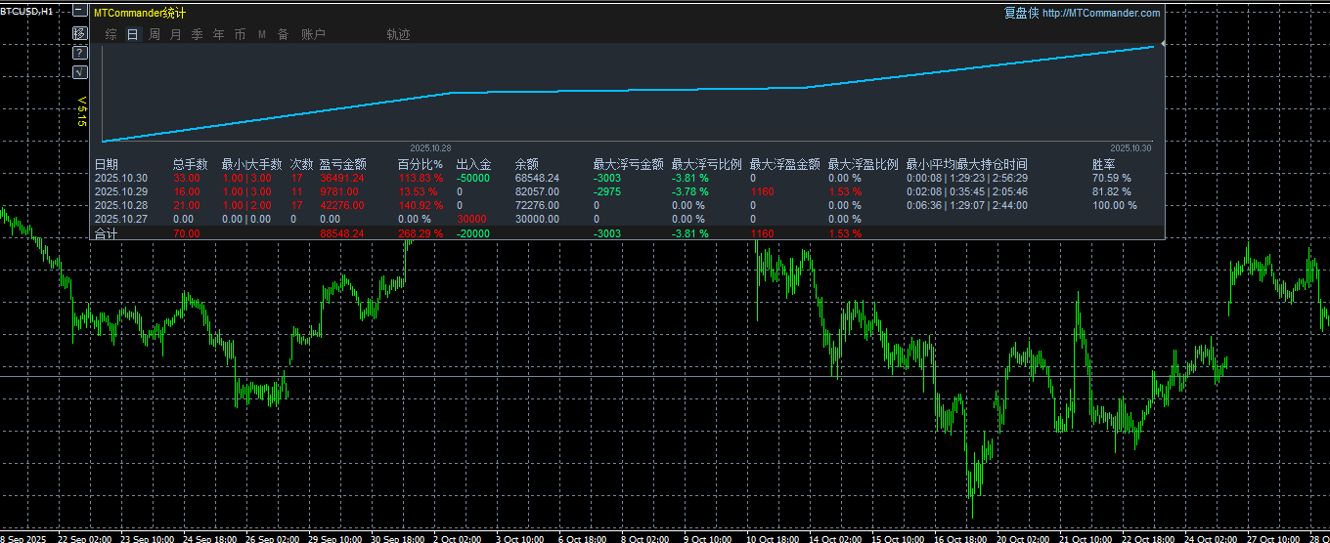Click the 复盘侠 label

pos(1021,13)
